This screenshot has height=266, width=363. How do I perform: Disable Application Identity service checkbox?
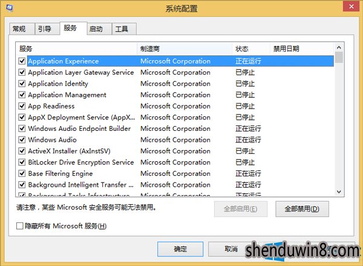[22, 83]
